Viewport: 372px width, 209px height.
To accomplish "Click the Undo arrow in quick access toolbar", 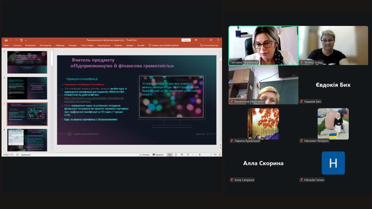I will tap(11, 40).
